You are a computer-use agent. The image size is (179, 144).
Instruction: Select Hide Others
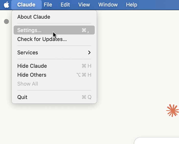click(x=54, y=75)
